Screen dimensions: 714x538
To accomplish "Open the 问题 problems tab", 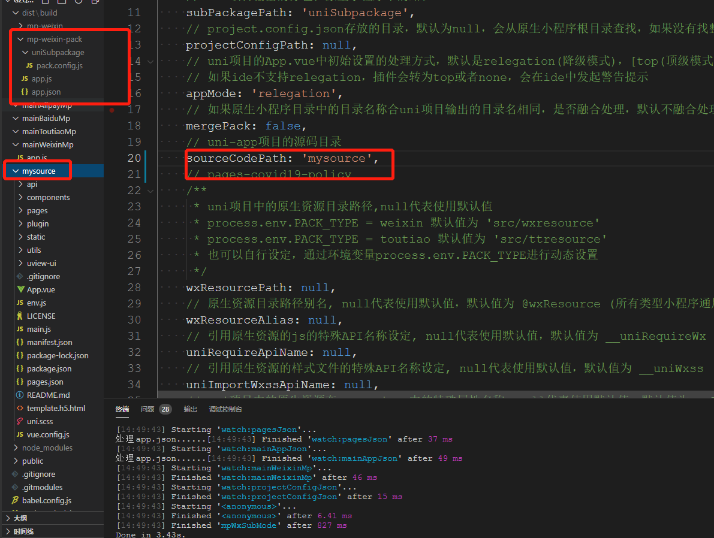I will coord(147,409).
